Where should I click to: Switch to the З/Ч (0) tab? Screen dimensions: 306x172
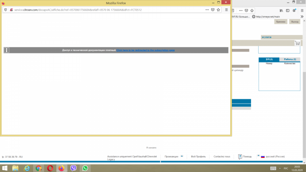point(269,59)
